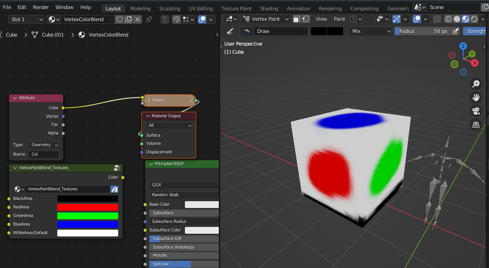Click the new material copy icon beside VertexColorBlend
Viewport: 489px width, 268px height.
128,19
